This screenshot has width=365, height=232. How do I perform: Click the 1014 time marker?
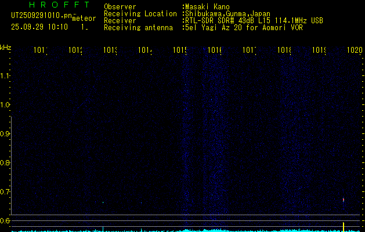click(145, 50)
